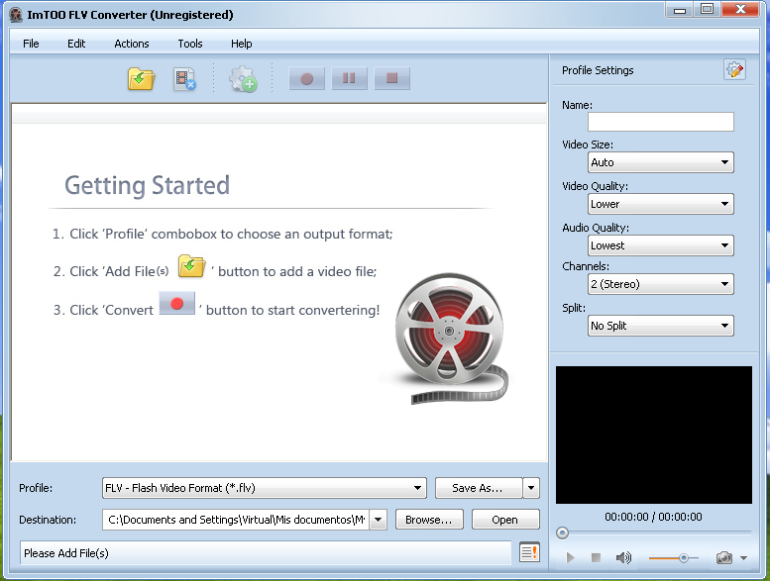Click the Save As... button
770x581 pixels.
tap(479, 488)
